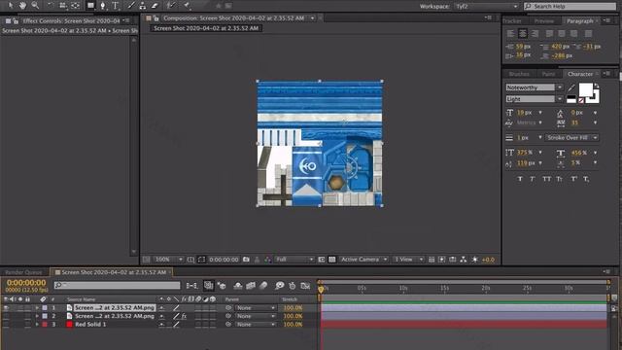Switch to the Preview tab
Viewport: 622px width, 350px height.
pos(544,21)
